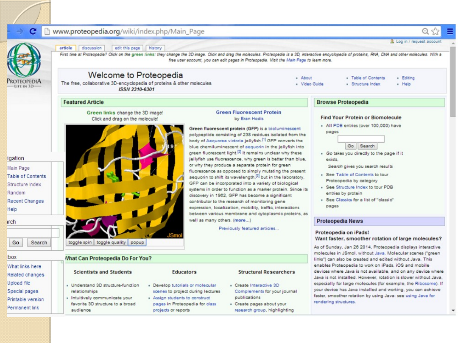This screenshot has height=343, width=458.
Task: Open the history tab
Action: click(155, 48)
